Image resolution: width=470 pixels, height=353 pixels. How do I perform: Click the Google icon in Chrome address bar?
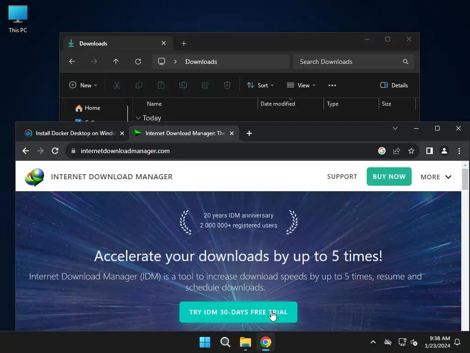point(381,151)
